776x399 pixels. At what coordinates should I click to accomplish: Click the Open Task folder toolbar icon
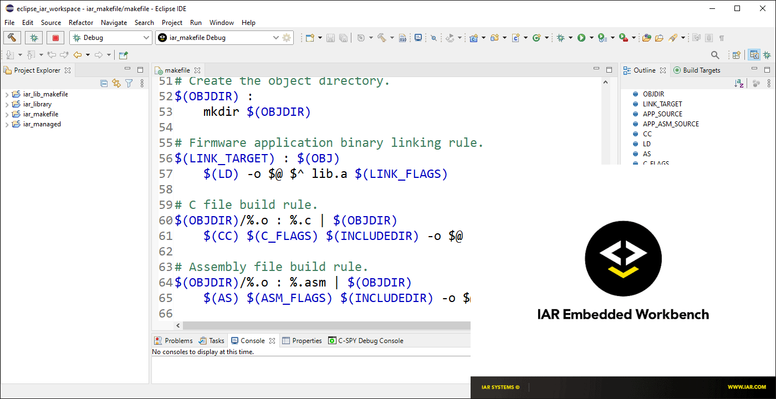659,38
